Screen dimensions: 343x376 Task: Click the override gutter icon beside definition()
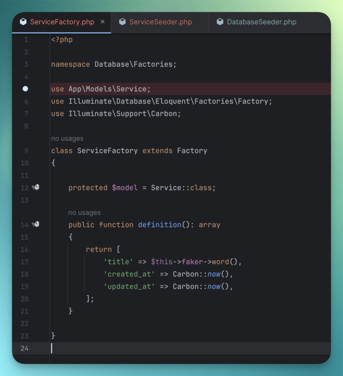click(36, 224)
